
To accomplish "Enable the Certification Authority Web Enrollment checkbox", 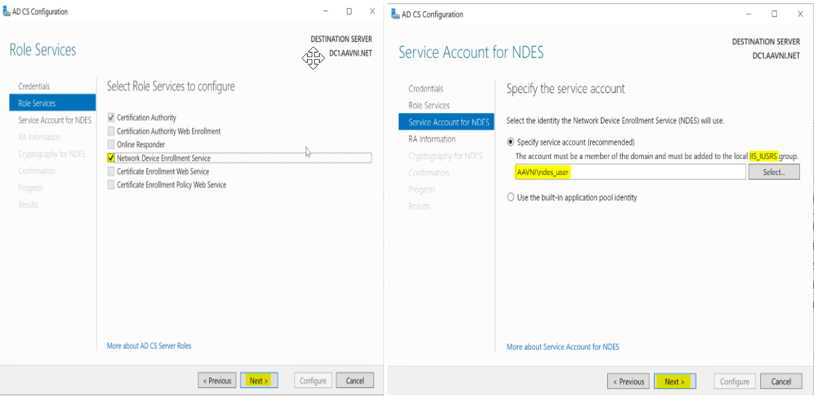I will (111, 132).
